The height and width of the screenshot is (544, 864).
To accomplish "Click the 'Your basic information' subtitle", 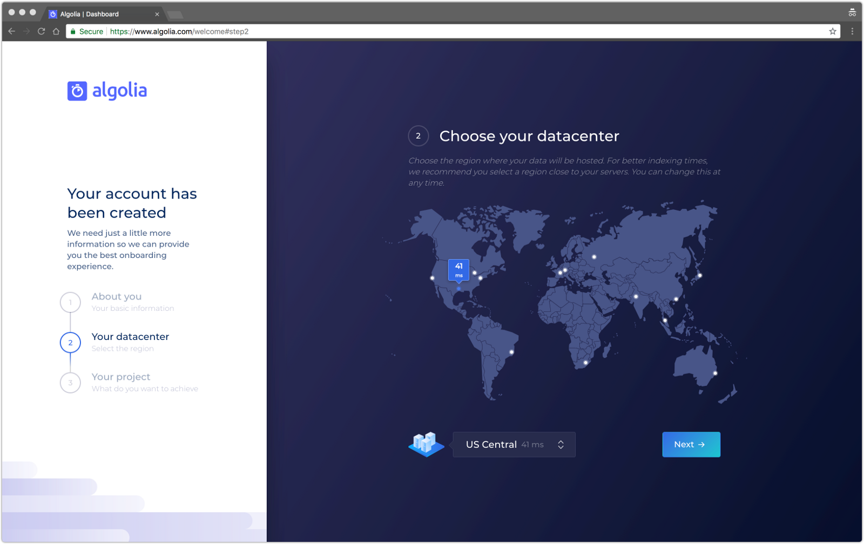I will tap(133, 308).
